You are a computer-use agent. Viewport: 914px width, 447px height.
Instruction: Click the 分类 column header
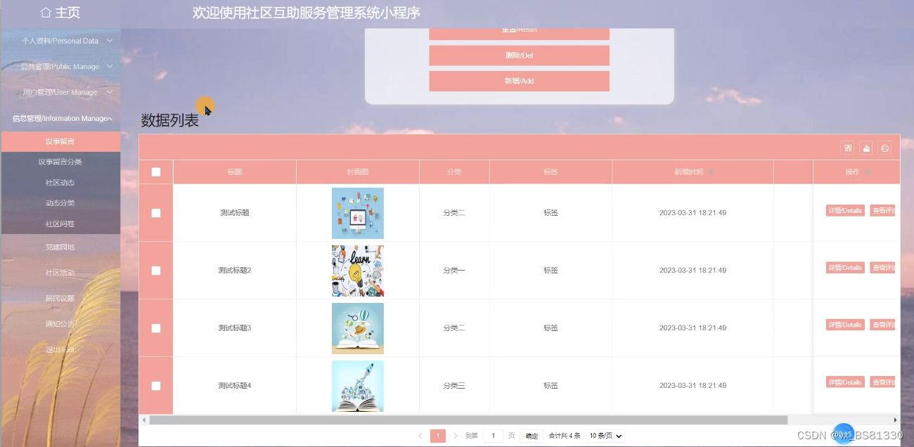click(454, 172)
